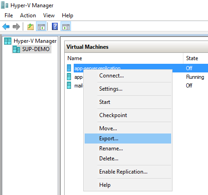208x195 pixels.
Task: Click the Running VM's icon
Action: 69,77
